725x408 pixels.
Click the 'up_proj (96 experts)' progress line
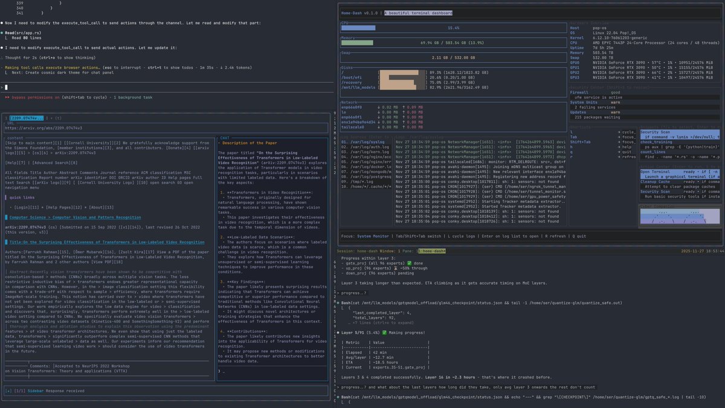coord(384,268)
